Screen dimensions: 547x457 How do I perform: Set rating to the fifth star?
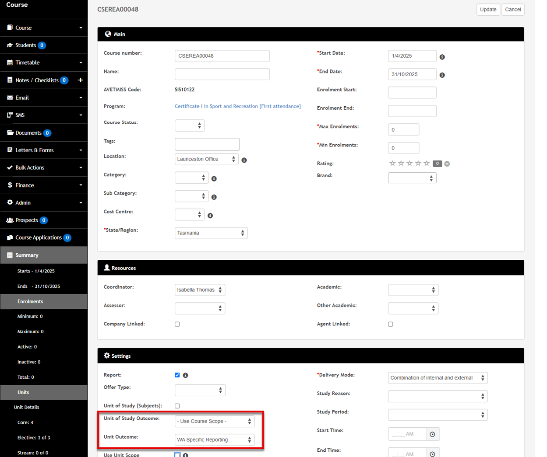pos(427,164)
